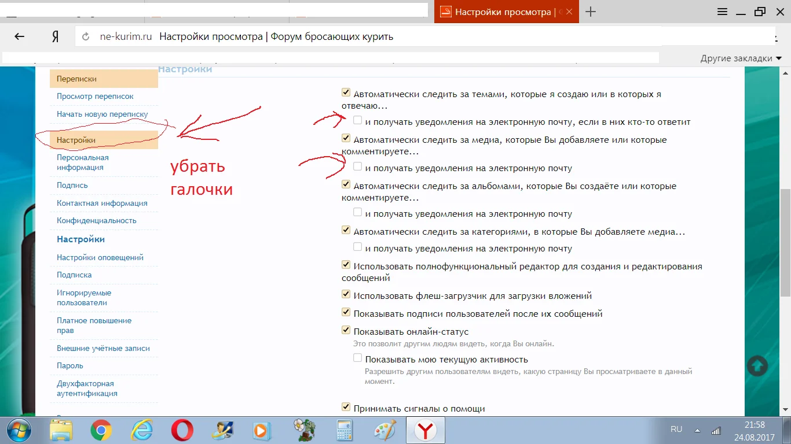Screen dimensions: 791x444
Task: Open Paint from the taskbar
Action: click(386, 430)
